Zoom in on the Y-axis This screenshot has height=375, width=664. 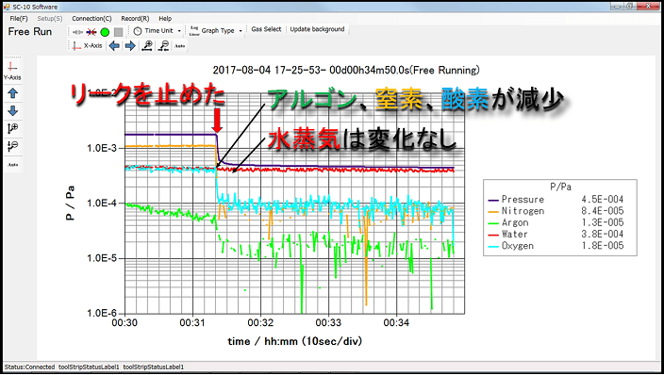12,128
